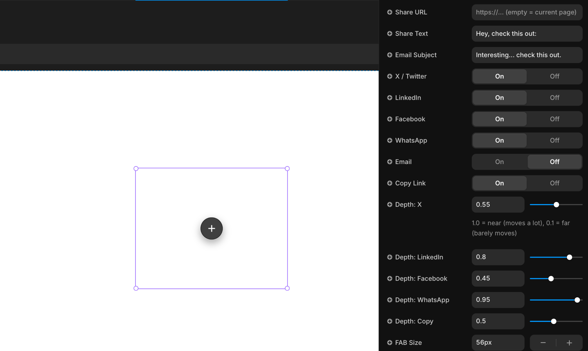This screenshot has width=588, height=351.
Task: Turn off LinkedIn sharing
Action: 554,97
